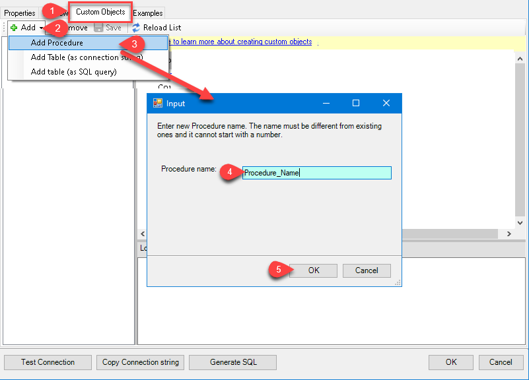This screenshot has width=529, height=380.
Task: Choose Add Procedure from the menu
Action: click(x=88, y=43)
